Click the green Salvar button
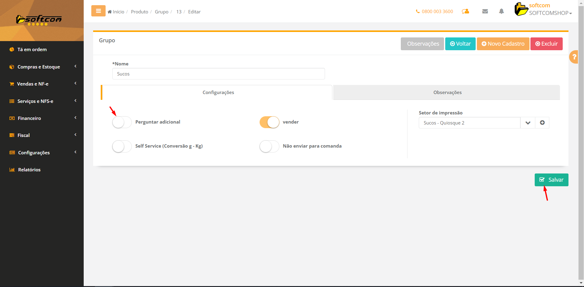The width and height of the screenshot is (584, 287). 551,180
